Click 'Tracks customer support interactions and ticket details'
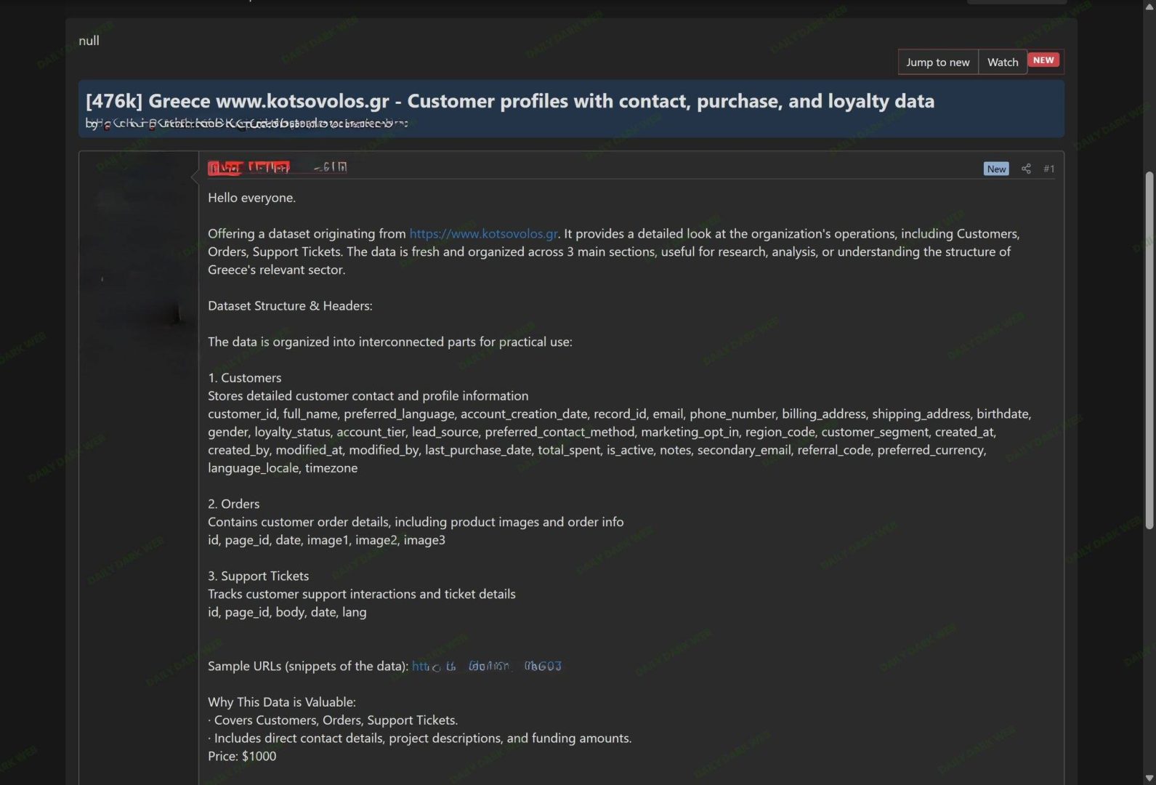This screenshot has width=1156, height=785. tap(361, 594)
